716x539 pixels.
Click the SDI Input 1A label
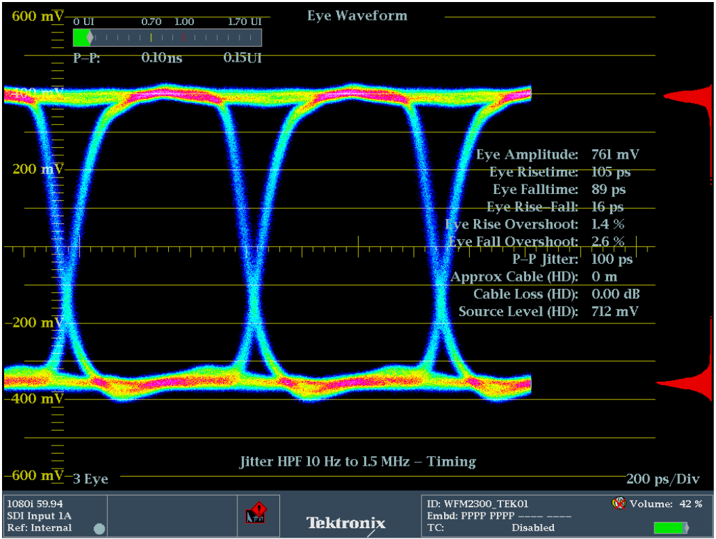pos(39,516)
